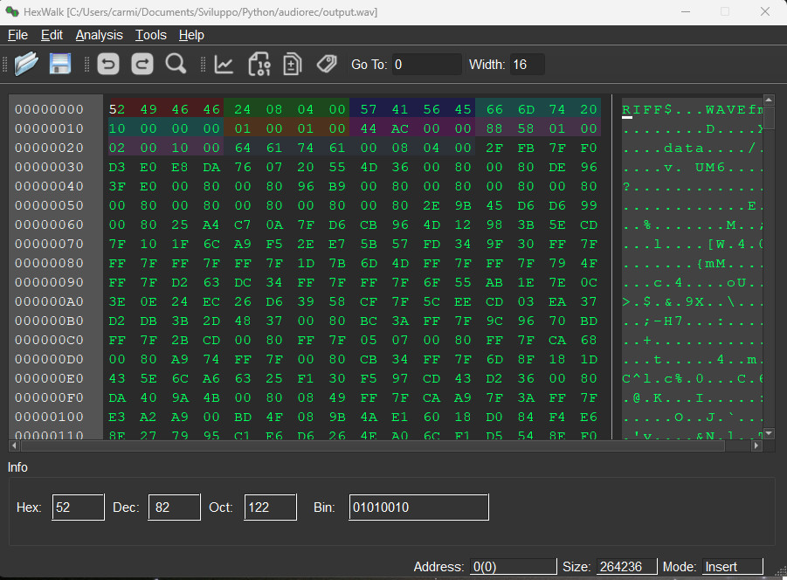The height and width of the screenshot is (580, 787).
Task: Select offset 00000100 in address column
Action: pos(49,417)
